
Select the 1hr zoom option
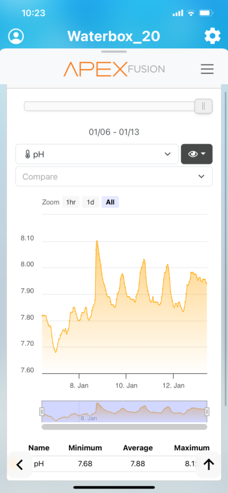coord(71,202)
